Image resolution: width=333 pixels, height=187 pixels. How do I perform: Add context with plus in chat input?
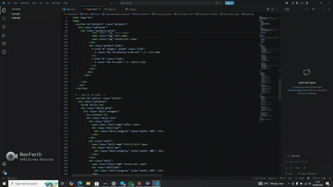(x=286, y=168)
